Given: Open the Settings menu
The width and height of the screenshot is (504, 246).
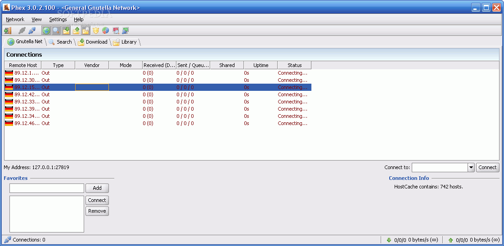Looking at the screenshot, I should pos(58,19).
